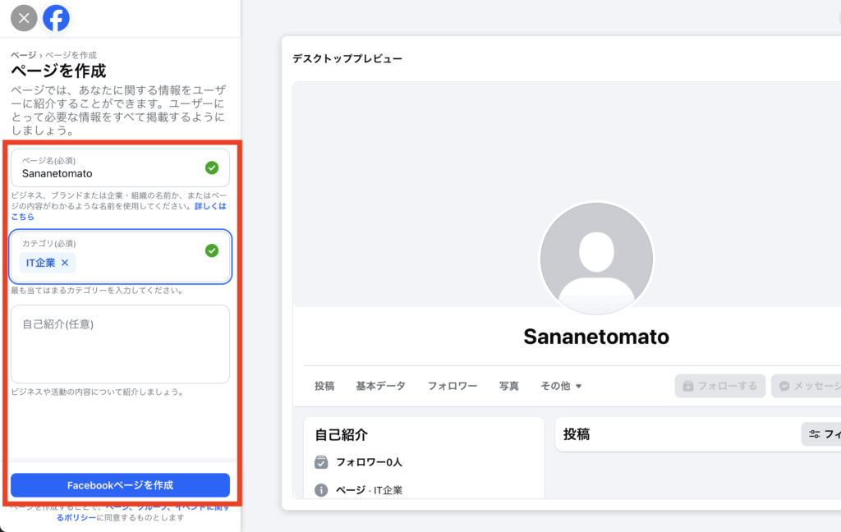Go to the 写真 tab
The image size is (841, 532).
pyautogui.click(x=509, y=386)
